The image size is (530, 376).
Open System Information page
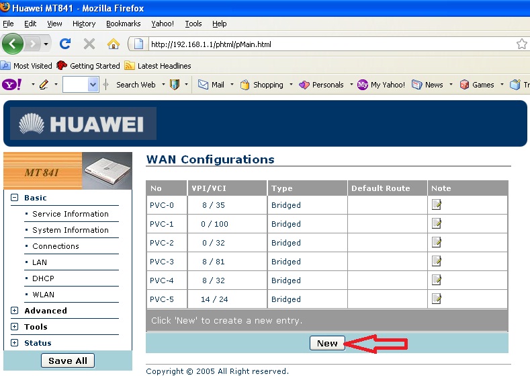coord(71,230)
